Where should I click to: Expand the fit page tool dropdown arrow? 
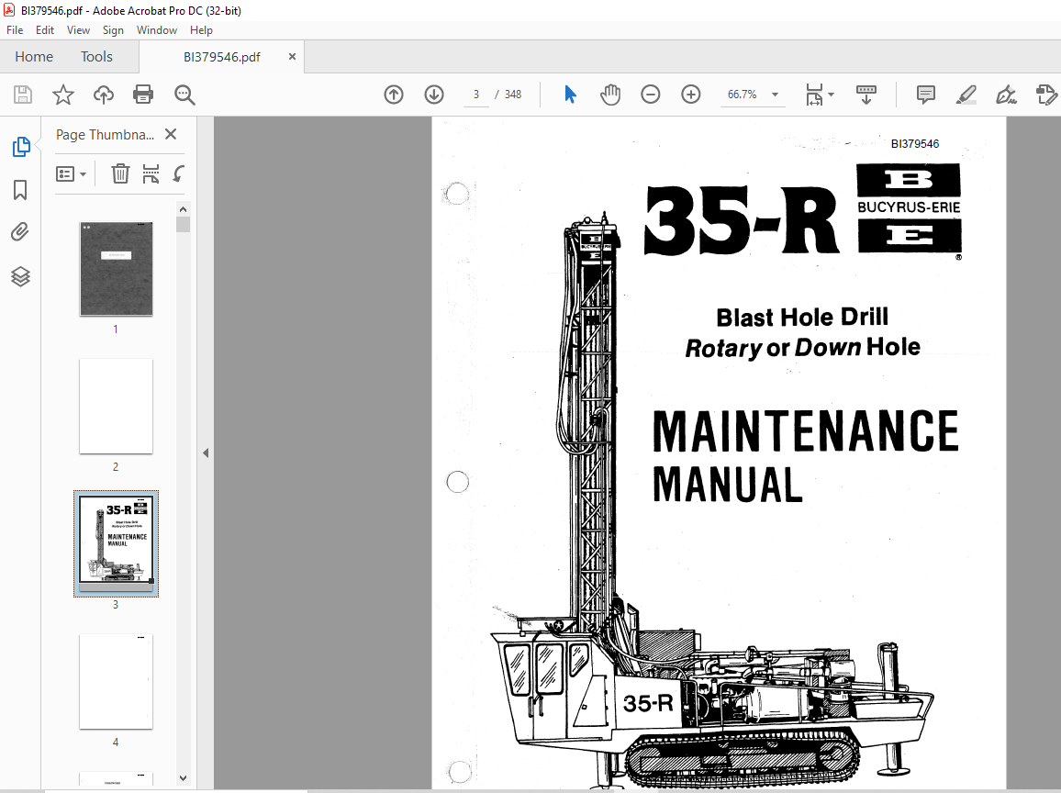831,95
